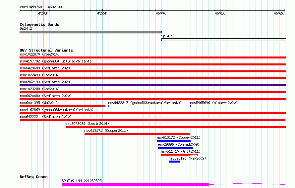Click nsv613172 (Cooper2011) label
Viewport: 295px width, 188px height.
coord(179,137)
